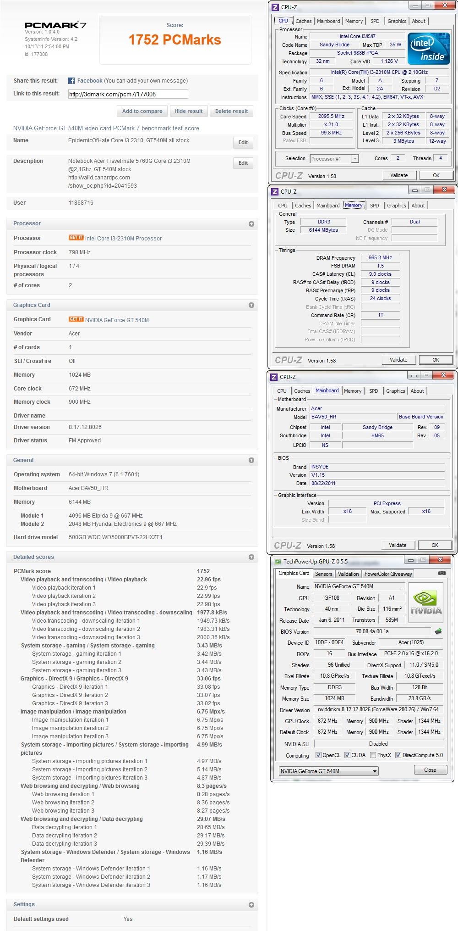The width and height of the screenshot is (458, 931).
Task: Click the '70.08.4a.00.1a' BIOS version field
Action: point(372,631)
